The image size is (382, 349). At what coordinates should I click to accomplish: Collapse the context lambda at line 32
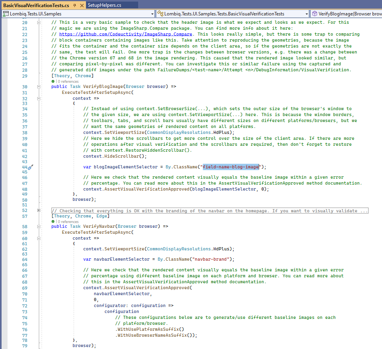tap(38, 99)
